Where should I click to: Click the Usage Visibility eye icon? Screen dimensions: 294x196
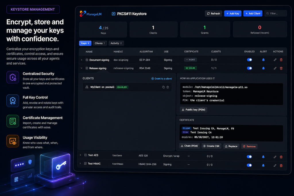click(x=13, y=141)
